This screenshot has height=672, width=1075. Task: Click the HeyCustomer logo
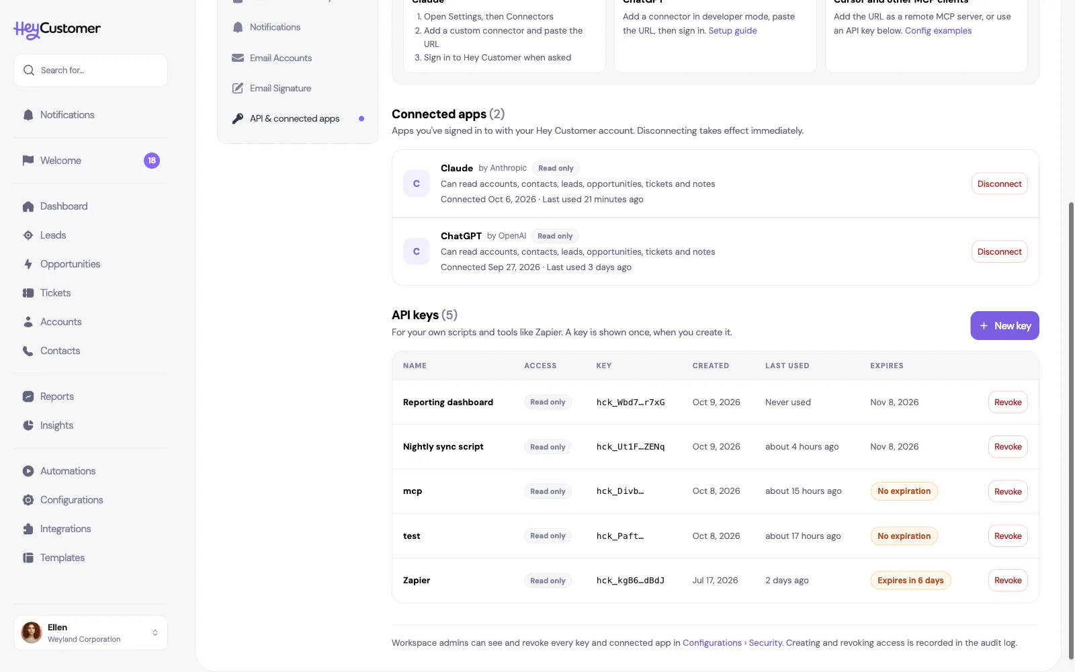(x=57, y=29)
